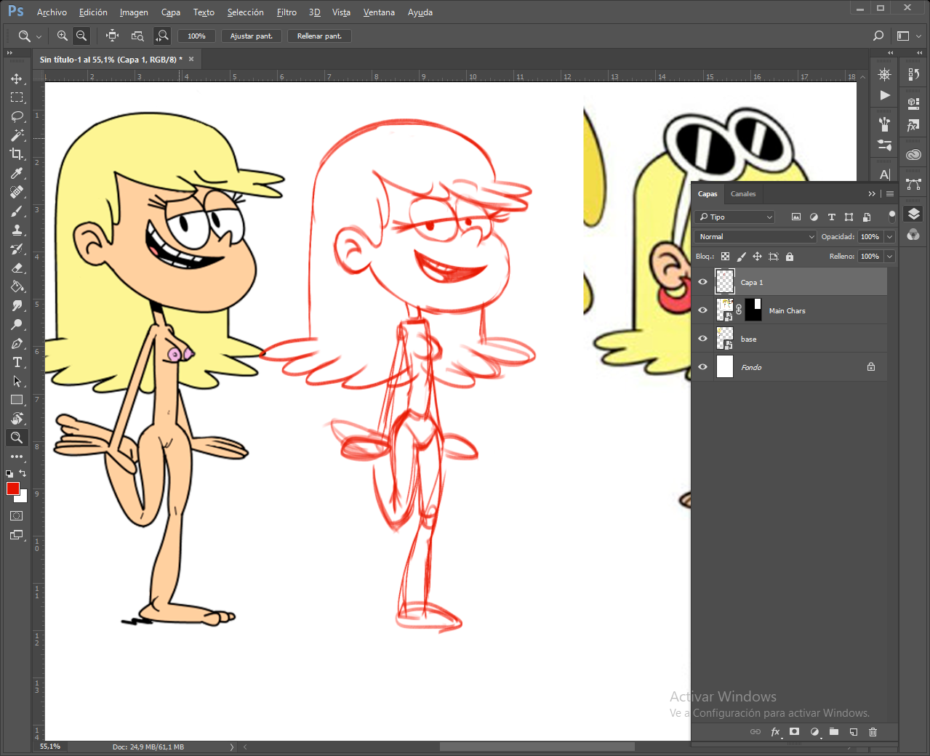Hide the Capa 1 layer

click(702, 282)
